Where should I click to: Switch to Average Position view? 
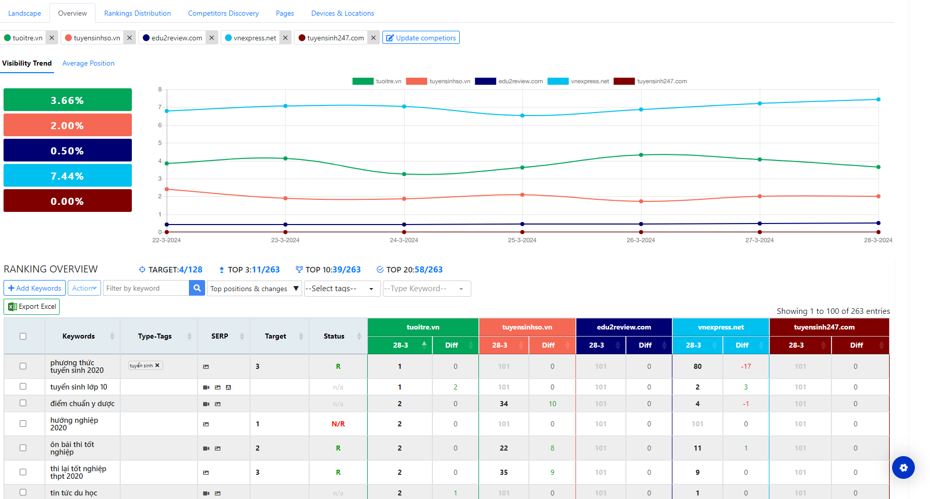88,63
